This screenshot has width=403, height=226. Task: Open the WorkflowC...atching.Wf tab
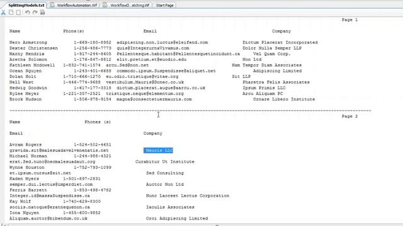coord(127,5)
